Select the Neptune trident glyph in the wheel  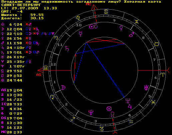coord(128,101)
